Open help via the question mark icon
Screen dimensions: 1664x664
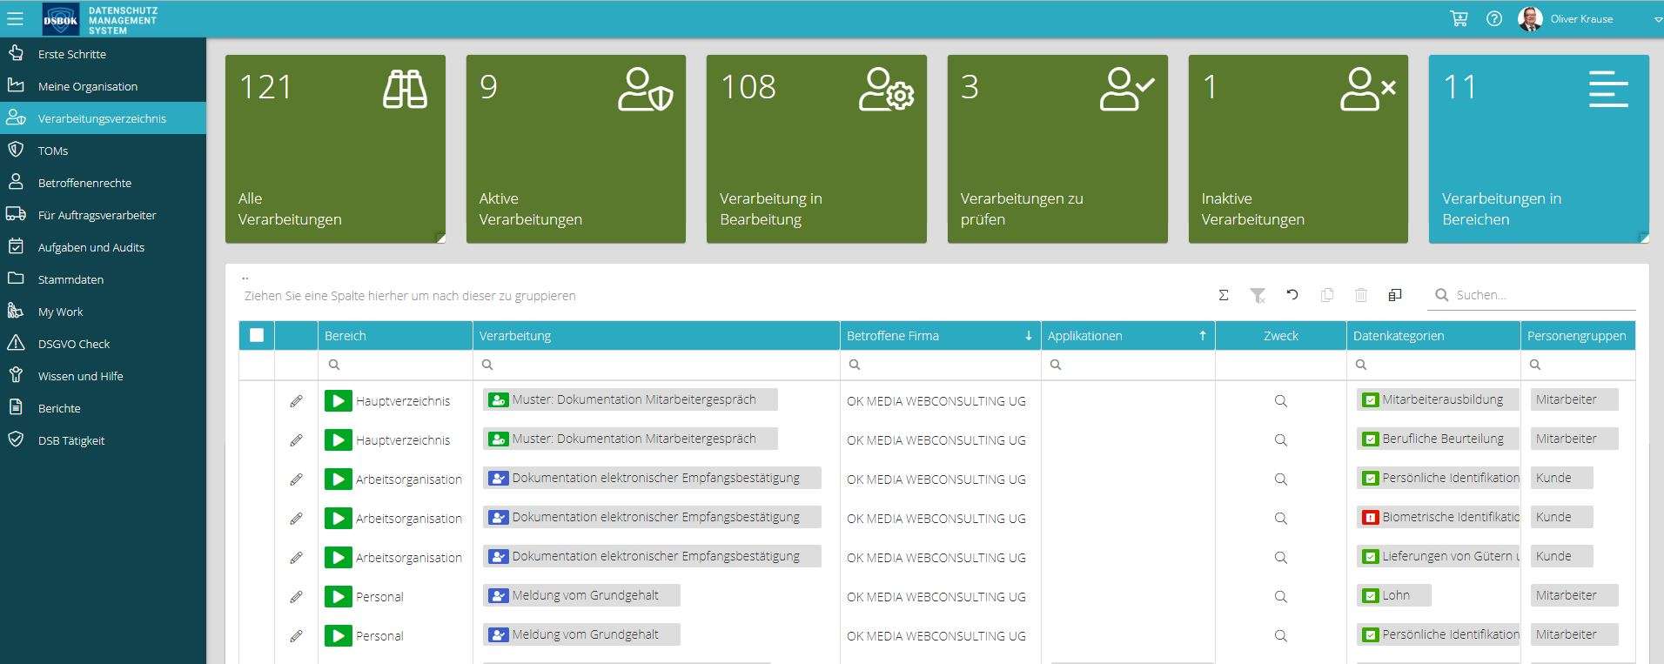pos(1494,18)
